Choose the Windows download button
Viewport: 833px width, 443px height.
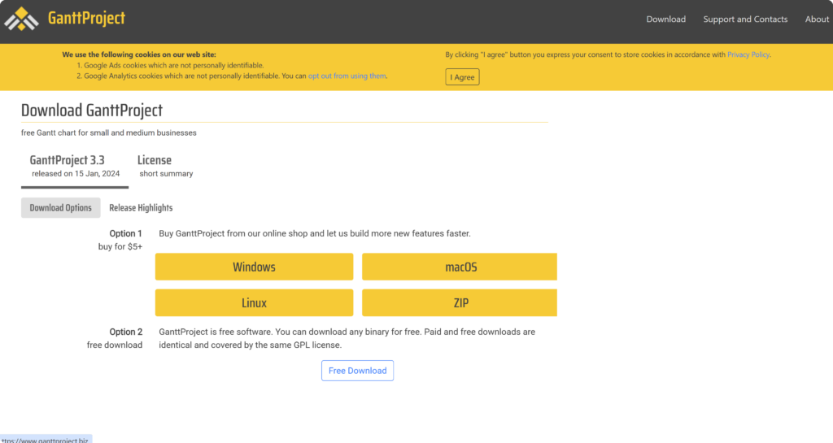(x=254, y=267)
